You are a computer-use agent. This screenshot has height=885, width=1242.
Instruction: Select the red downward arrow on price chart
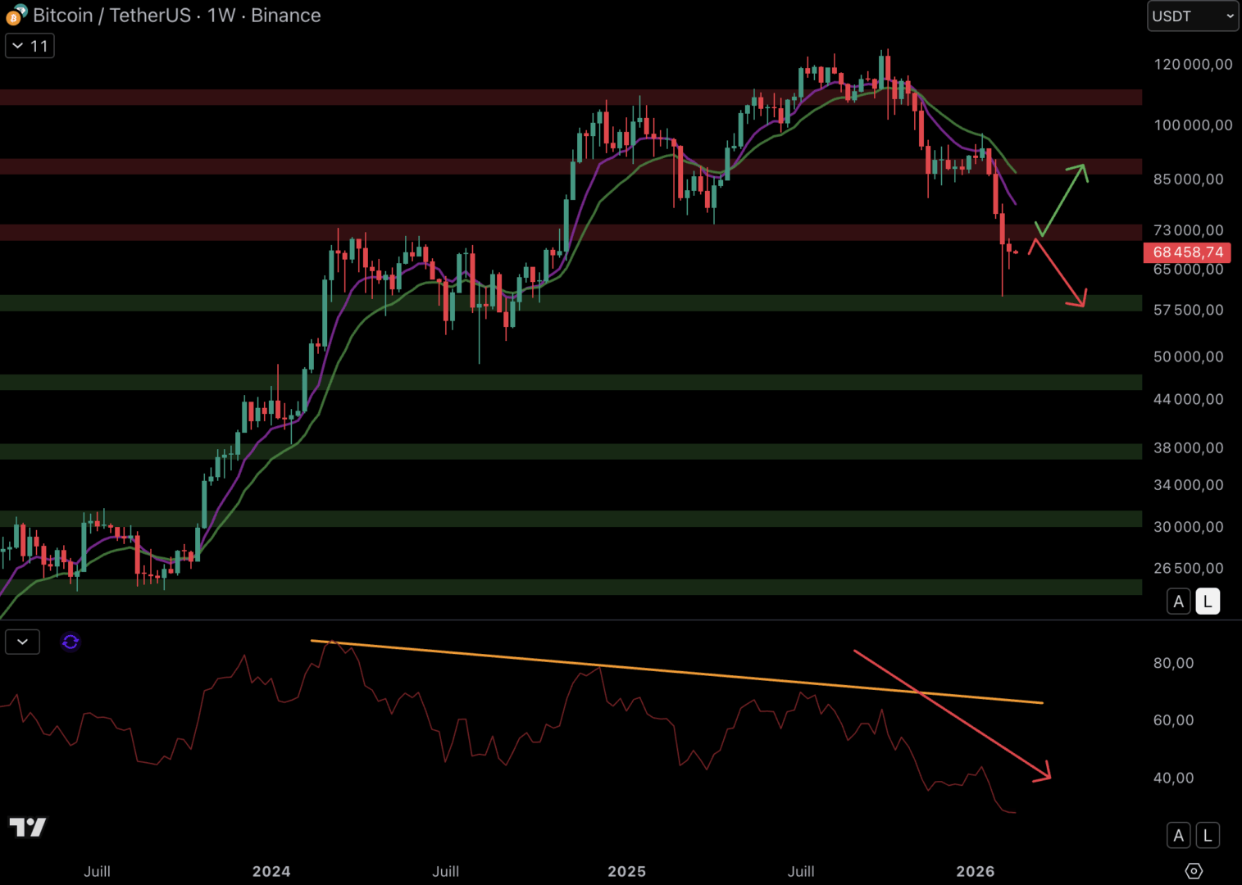[1058, 273]
